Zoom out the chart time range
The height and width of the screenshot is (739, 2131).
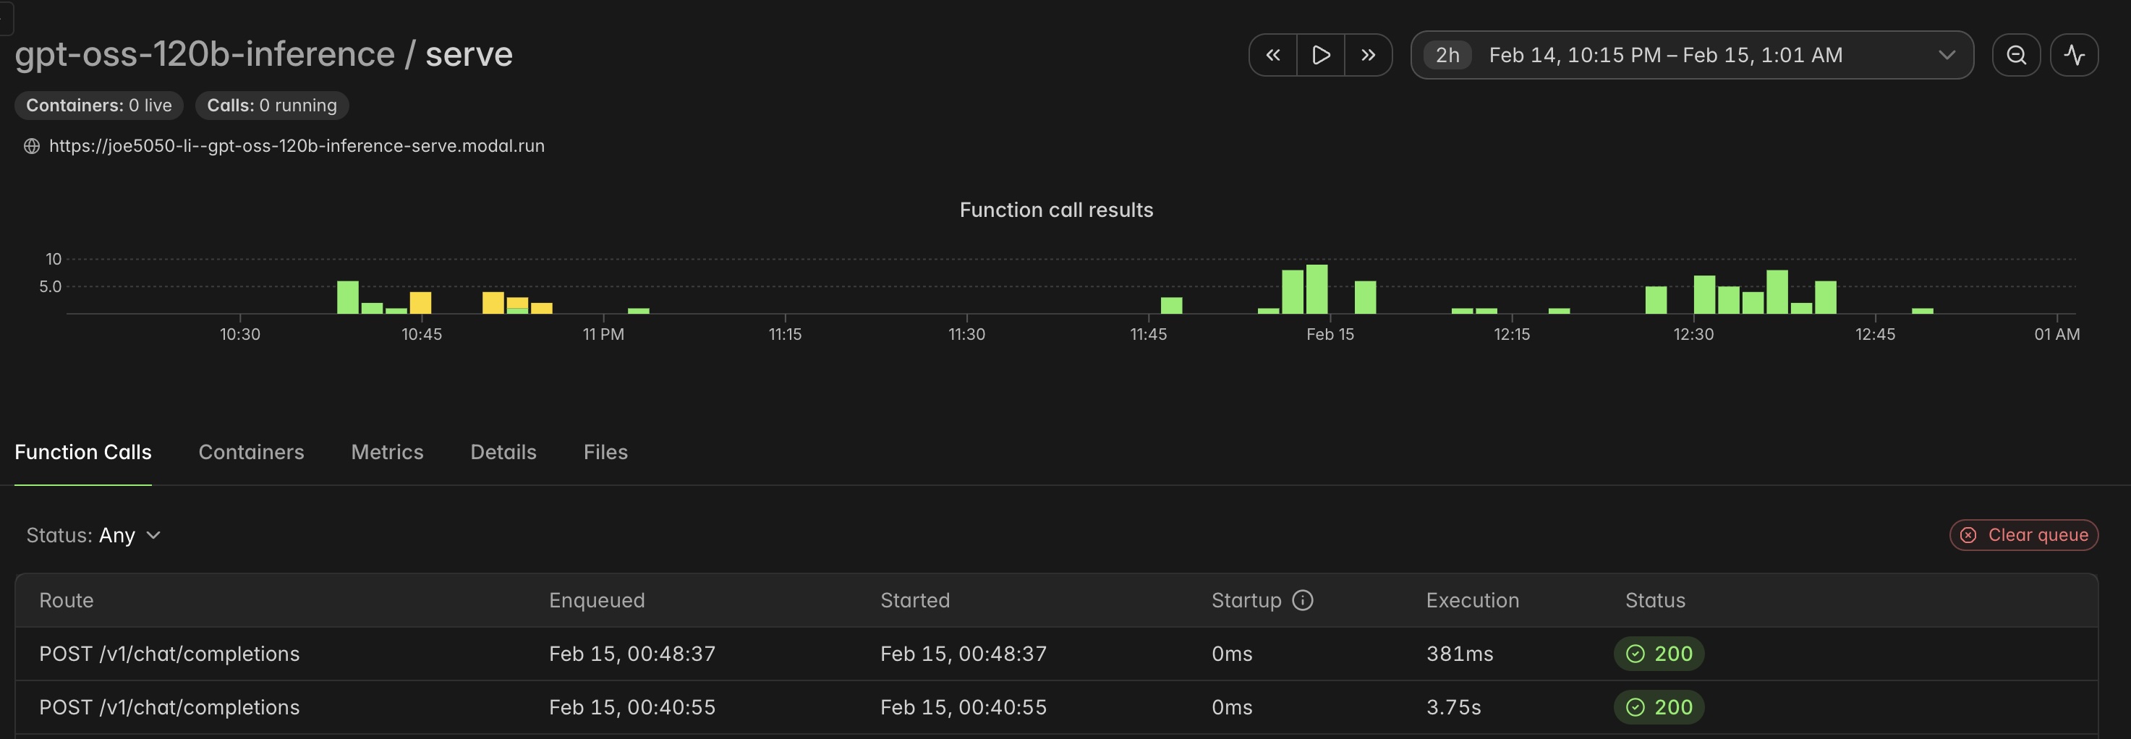(x=2016, y=54)
